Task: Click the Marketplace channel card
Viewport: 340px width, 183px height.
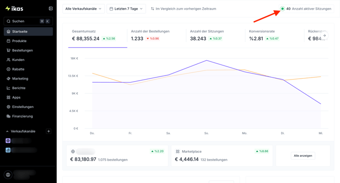Action: click(x=222, y=156)
